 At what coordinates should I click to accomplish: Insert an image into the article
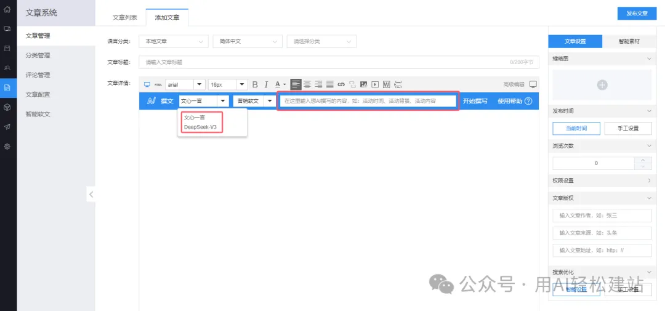(x=363, y=84)
